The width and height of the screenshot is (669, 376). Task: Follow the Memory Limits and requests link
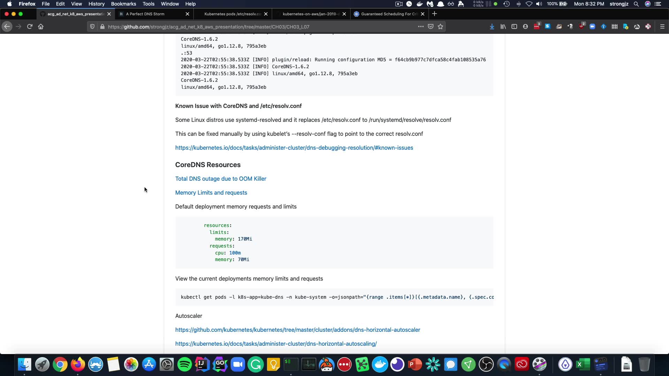[211, 193]
